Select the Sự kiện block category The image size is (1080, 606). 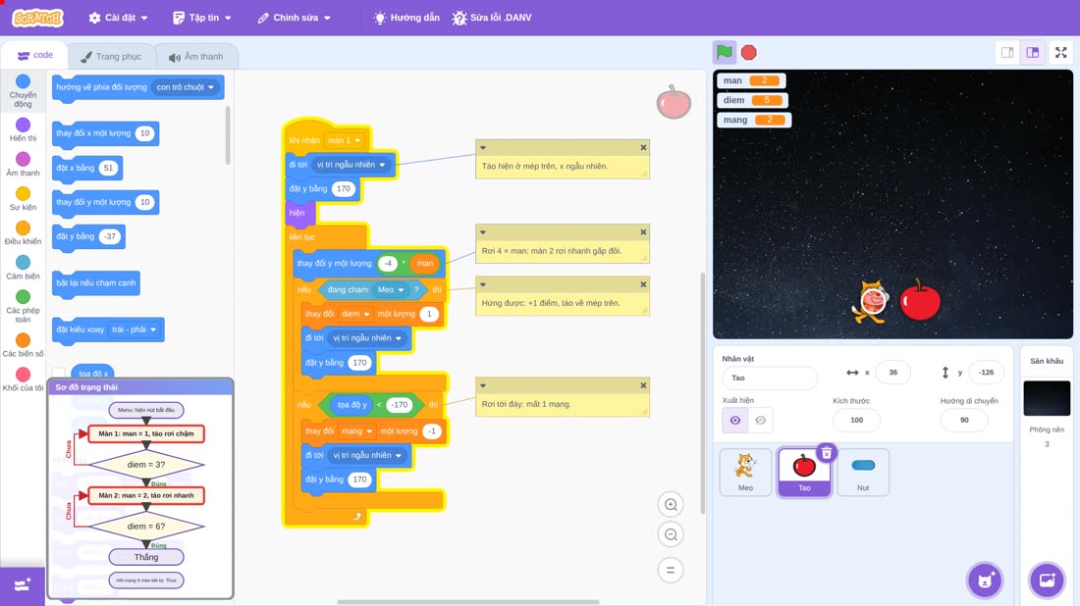[23, 198]
